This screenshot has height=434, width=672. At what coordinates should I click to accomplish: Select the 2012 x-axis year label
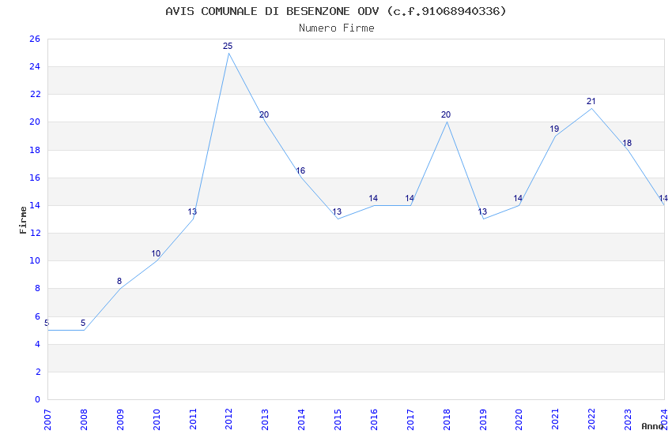(228, 419)
